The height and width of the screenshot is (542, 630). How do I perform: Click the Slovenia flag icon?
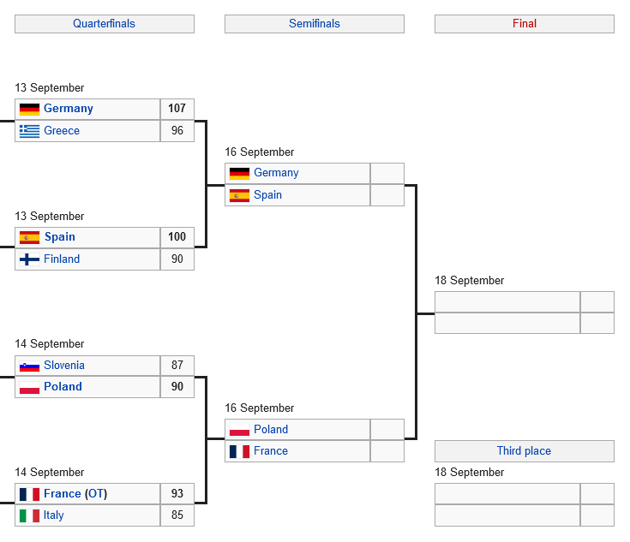point(29,366)
